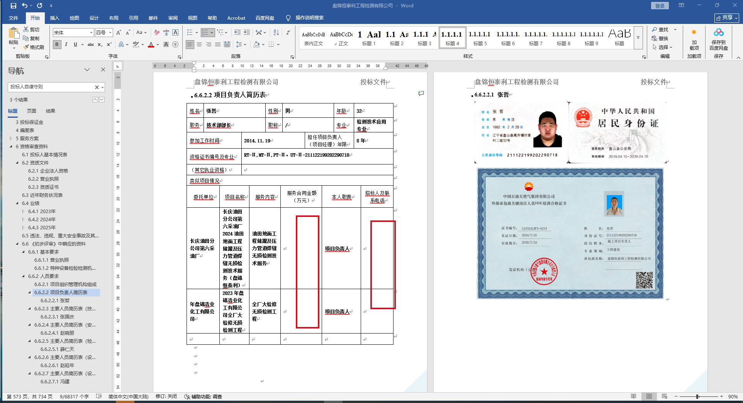Open the 加载项 add-ins button
The width and height of the screenshot is (743, 403).
click(x=694, y=40)
